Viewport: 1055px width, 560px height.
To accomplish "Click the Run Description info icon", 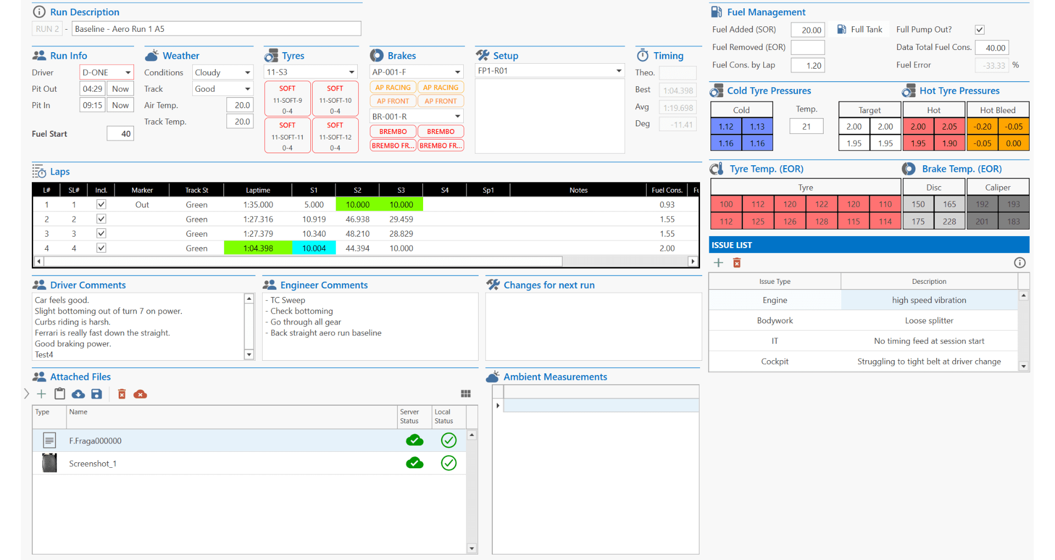I will (x=39, y=12).
